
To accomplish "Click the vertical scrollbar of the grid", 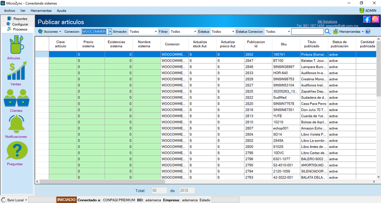I will tap(378, 108).
